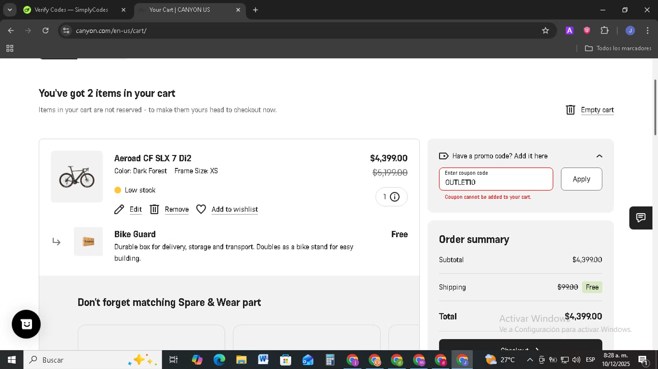Click the pencil Edit icon for Aeroad

coord(119,209)
